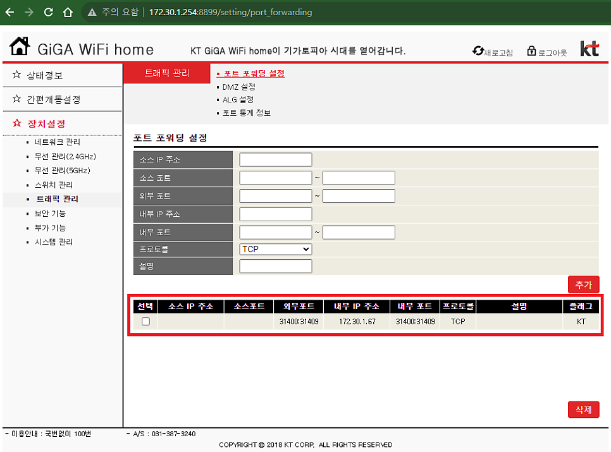Open 포트 통계 정보 link
This screenshot has height=452, width=611.
pyautogui.click(x=247, y=113)
